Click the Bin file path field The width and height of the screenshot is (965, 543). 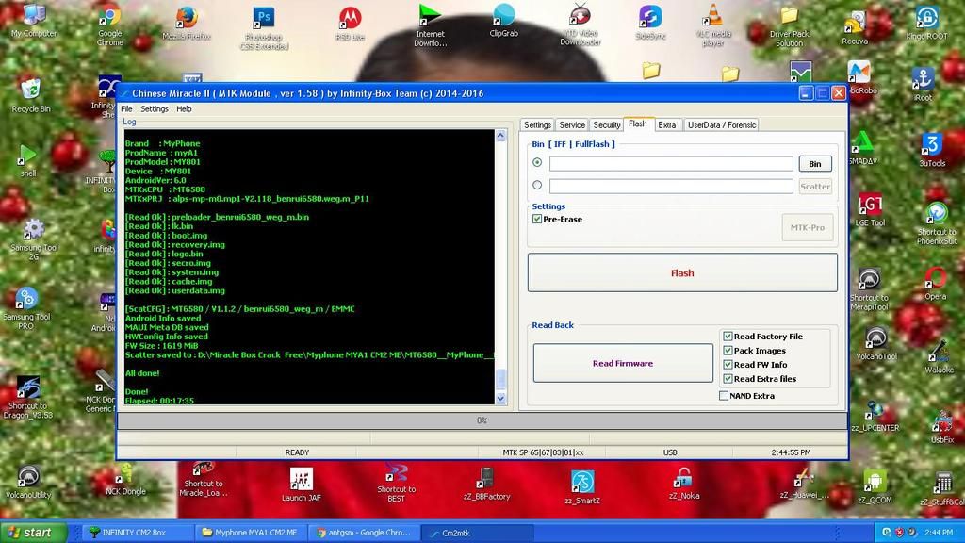point(671,164)
